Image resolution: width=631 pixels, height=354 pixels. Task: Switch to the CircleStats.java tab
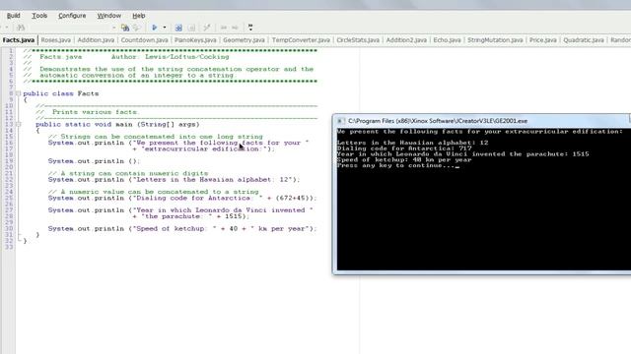click(x=358, y=40)
